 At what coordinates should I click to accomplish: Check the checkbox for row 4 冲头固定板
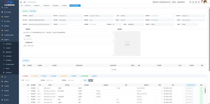pos(24,97)
